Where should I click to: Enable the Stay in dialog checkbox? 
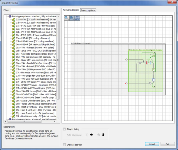point(64,129)
